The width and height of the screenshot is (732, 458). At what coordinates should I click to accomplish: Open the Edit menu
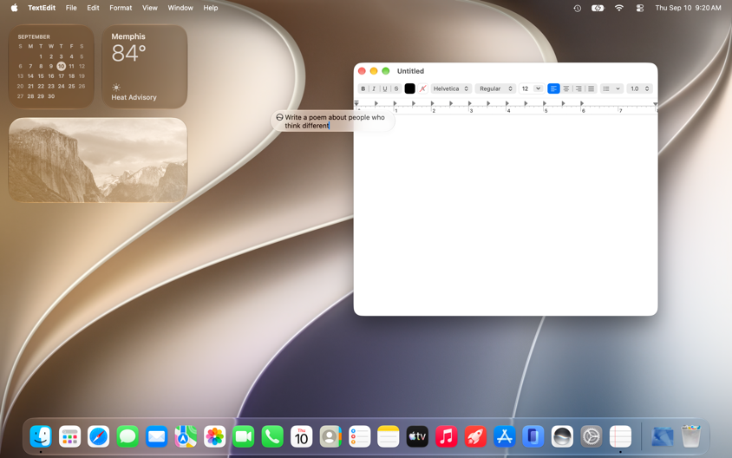[93, 8]
